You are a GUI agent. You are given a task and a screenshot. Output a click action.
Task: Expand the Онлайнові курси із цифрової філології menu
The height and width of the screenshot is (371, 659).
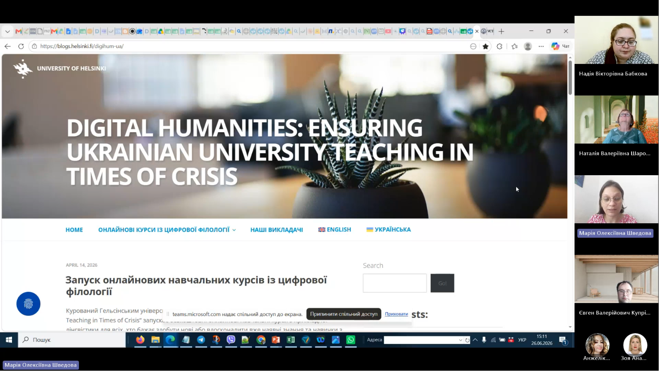point(167,230)
